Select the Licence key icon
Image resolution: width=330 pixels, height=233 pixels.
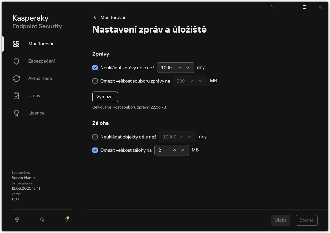16,113
